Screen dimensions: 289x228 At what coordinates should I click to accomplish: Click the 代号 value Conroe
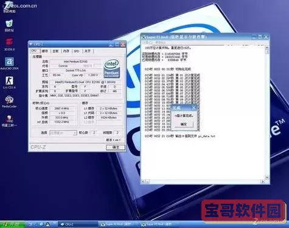(63, 66)
